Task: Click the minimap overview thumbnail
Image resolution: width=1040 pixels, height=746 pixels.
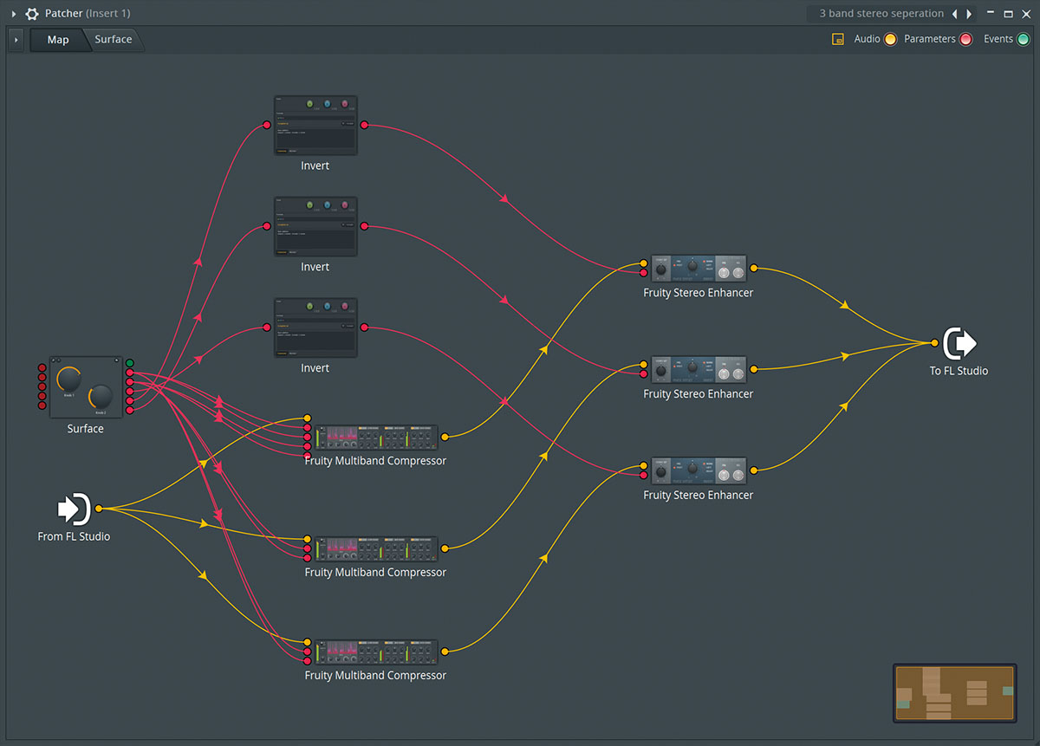Action: point(955,693)
